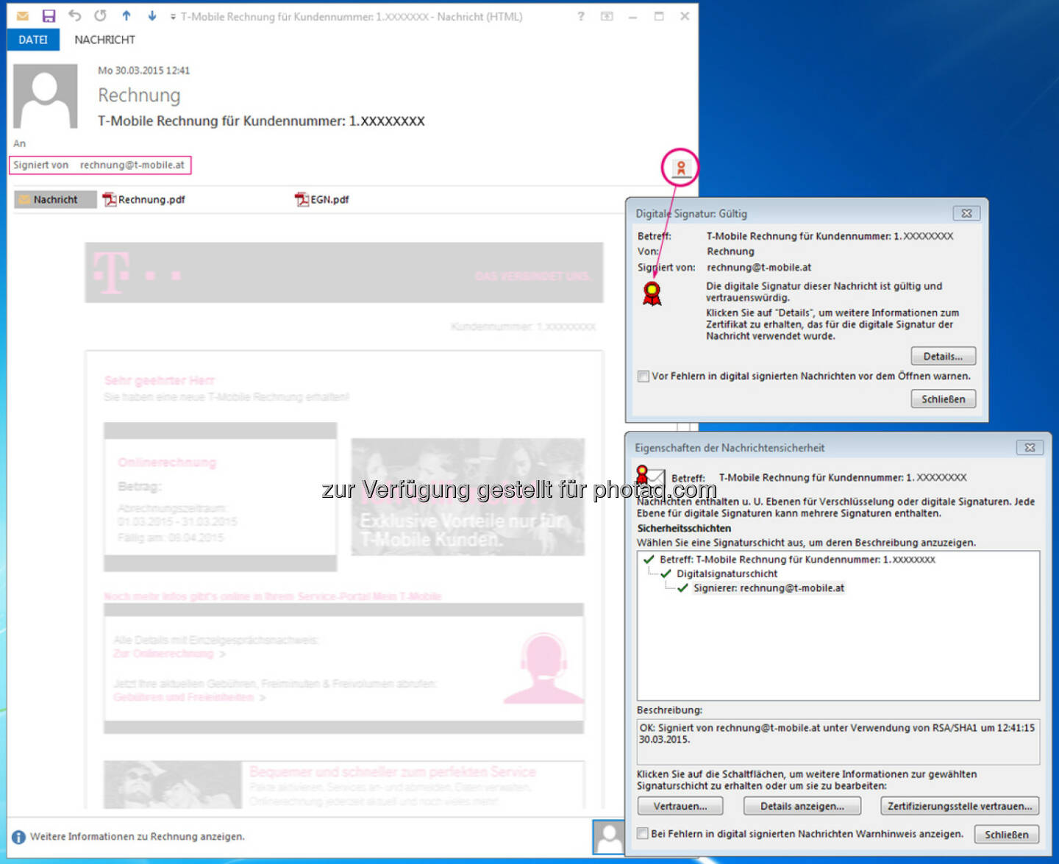Click Signiert von rechnung@t-mobile.at line
1059x864 pixels.
[x=99, y=165]
